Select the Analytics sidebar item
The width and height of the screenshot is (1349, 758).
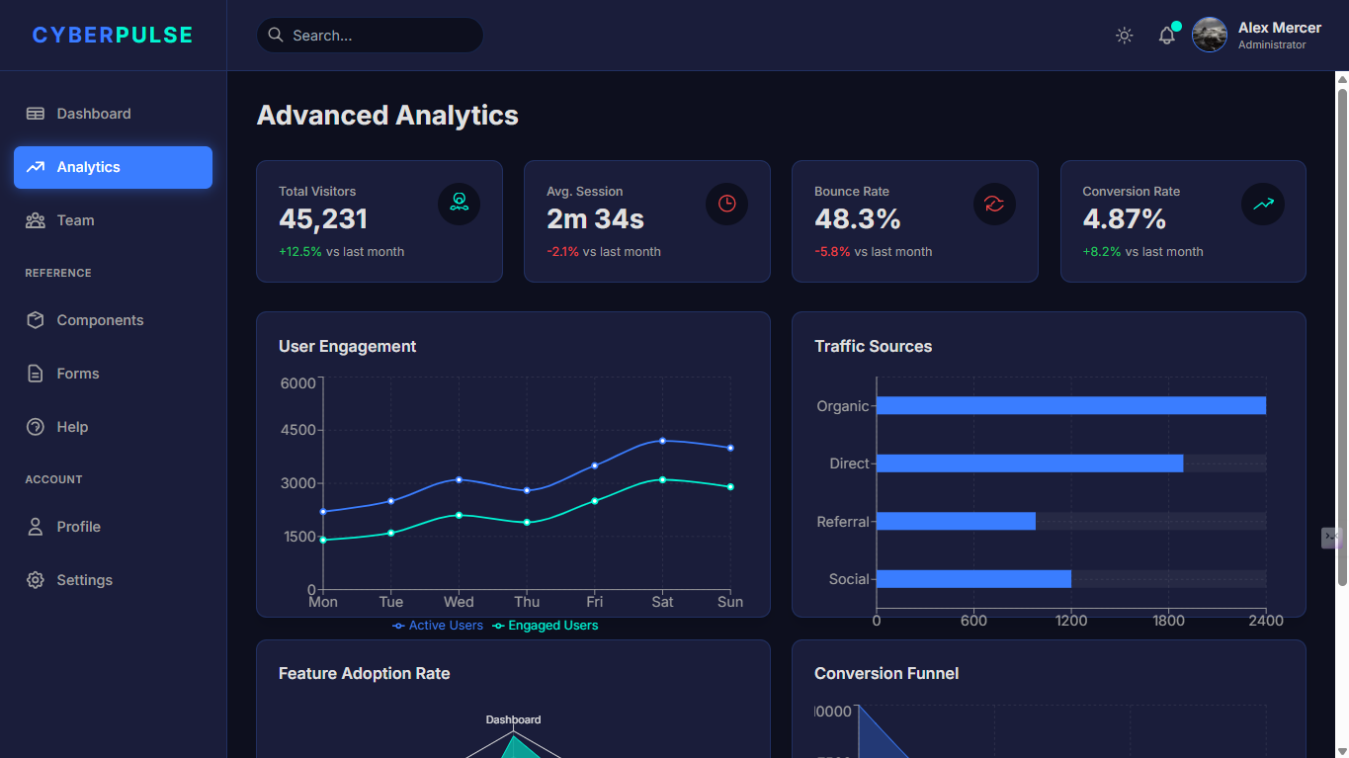[x=113, y=167]
